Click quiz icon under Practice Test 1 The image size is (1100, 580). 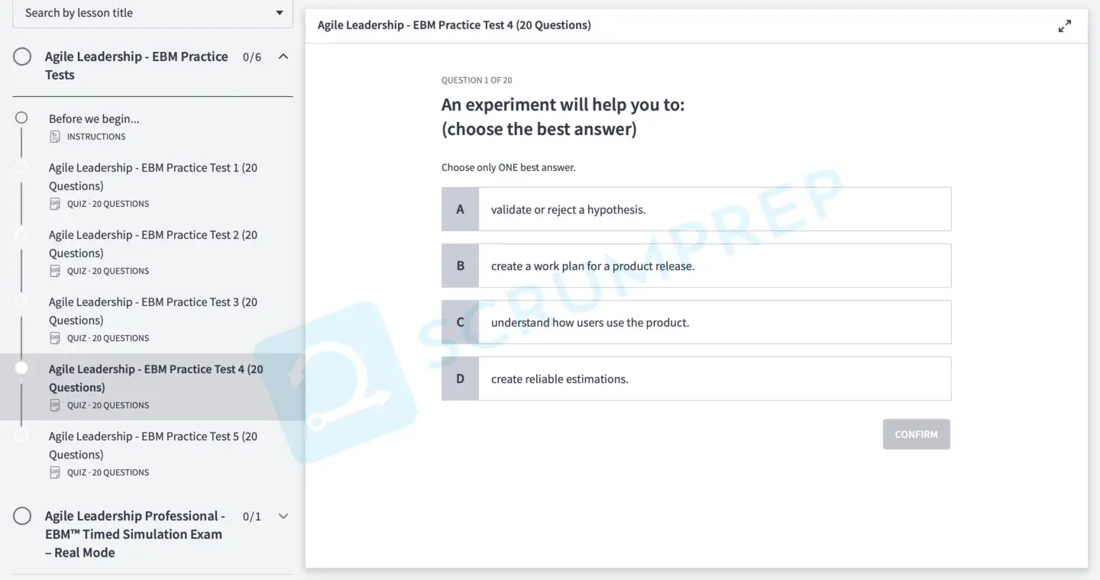tap(55, 204)
